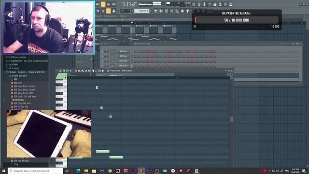The height and width of the screenshot is (174, 309).
Task: Choose the dotted-rectangle Select tool in piano roll
Action: coord(96,71)
